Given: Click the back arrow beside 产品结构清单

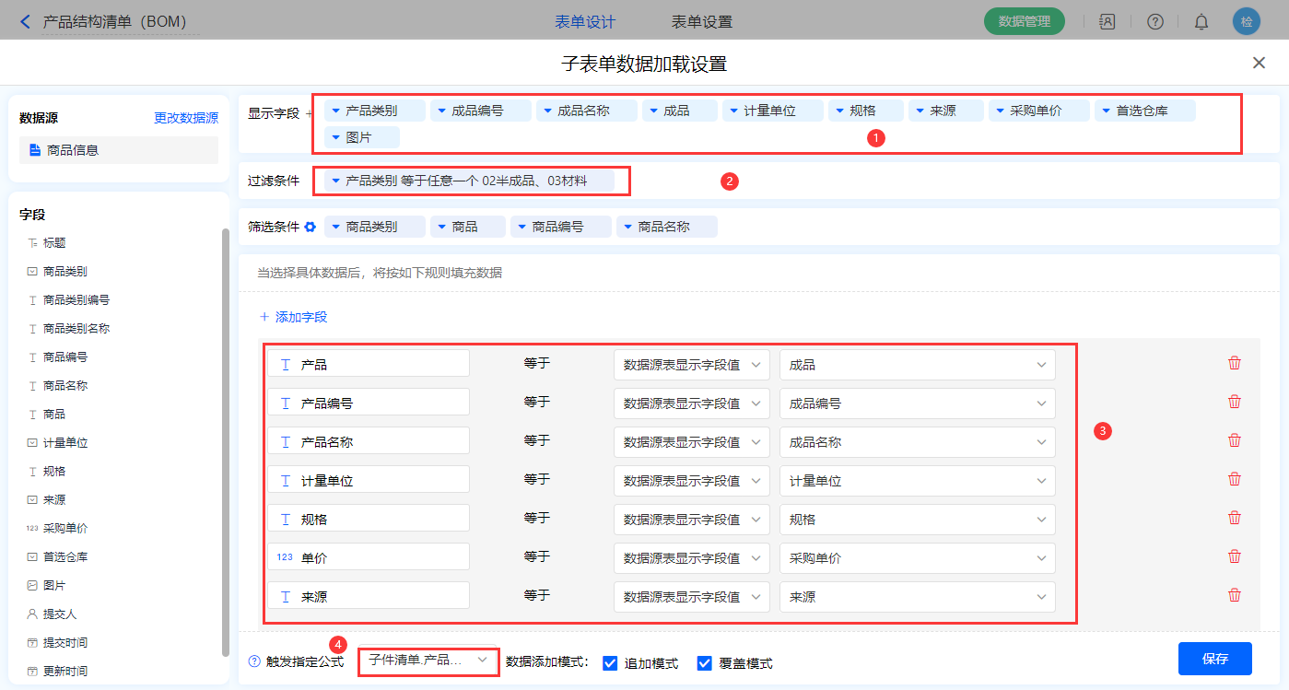Looking at the screenshot, I should 25,21.
